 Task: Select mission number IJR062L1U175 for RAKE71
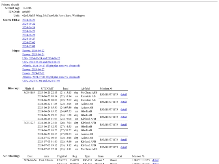coord(141,160)
